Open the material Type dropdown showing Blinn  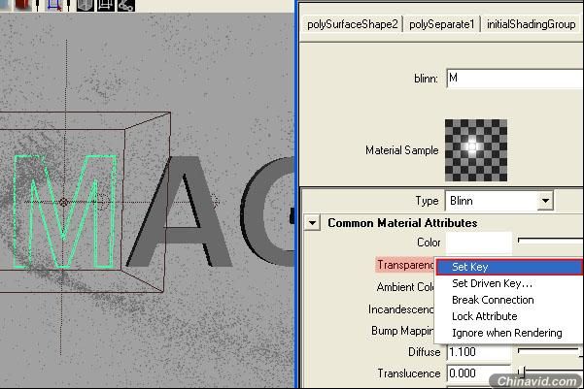(499, 201)
